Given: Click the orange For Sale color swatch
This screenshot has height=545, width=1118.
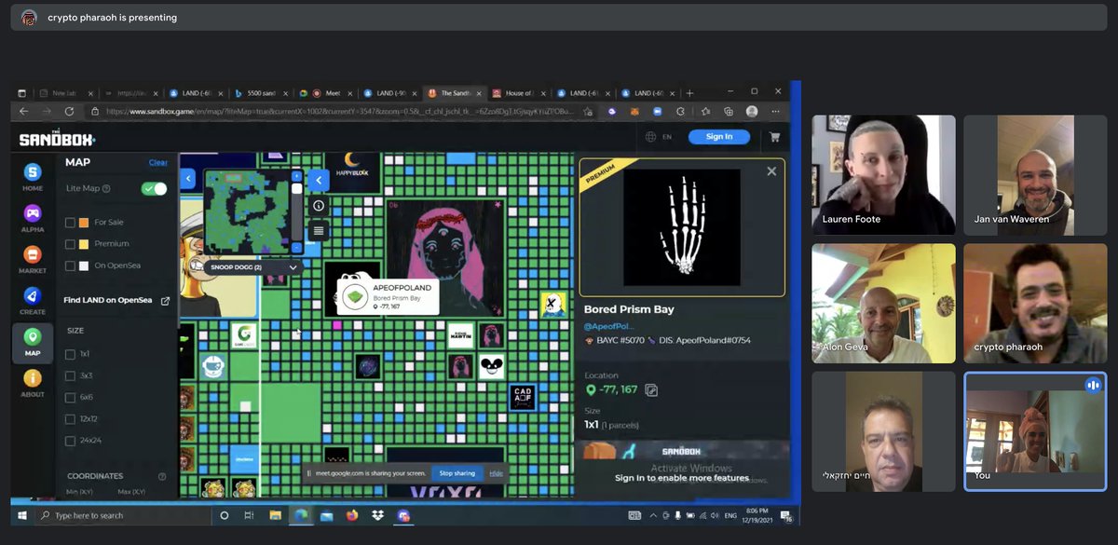Looking at the screenshot, I should pyautogui.click(x=84, y=222).
